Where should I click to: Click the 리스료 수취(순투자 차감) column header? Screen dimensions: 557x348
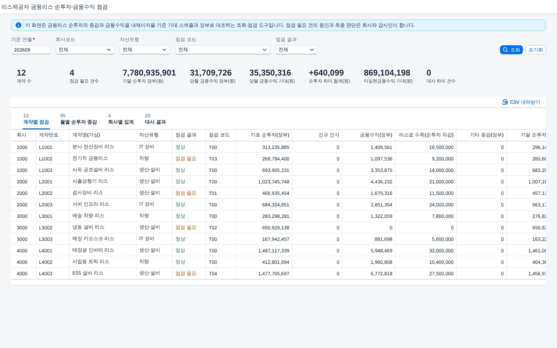pos(426,135)
